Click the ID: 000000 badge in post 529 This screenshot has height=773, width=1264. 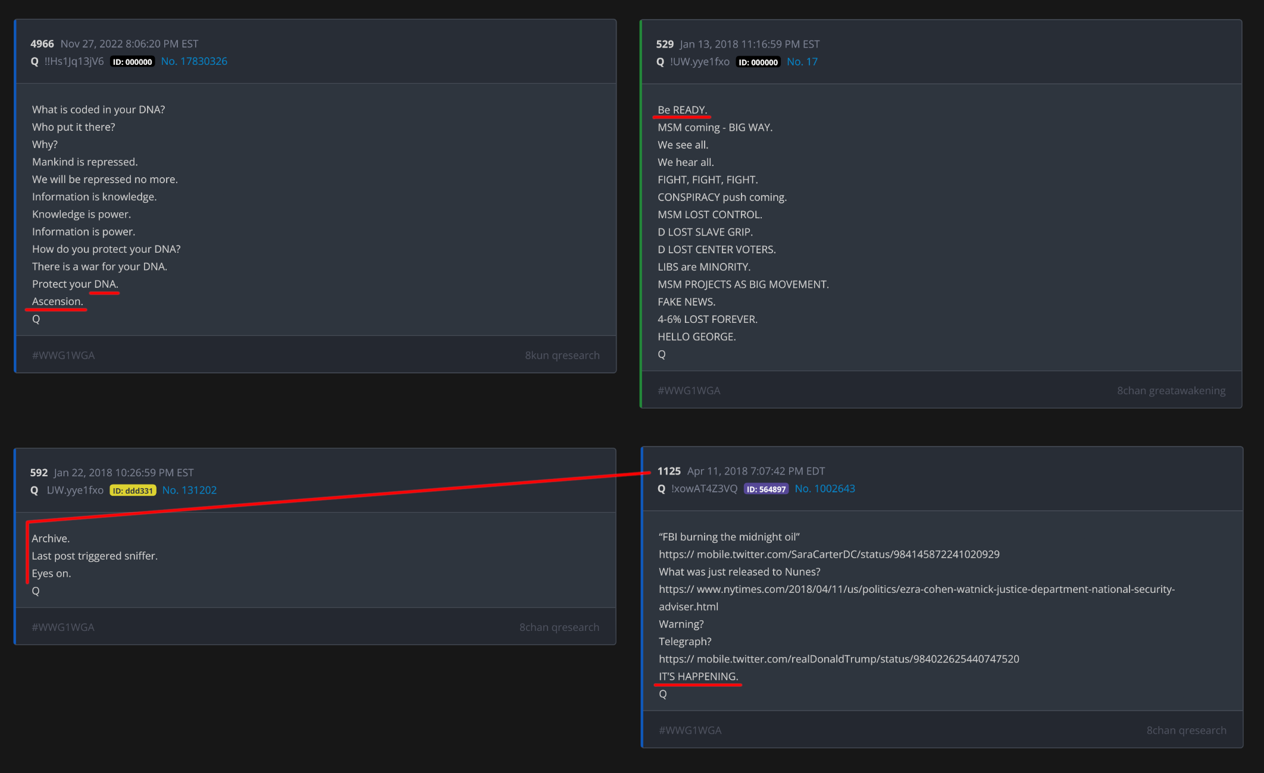click(758, 62)
